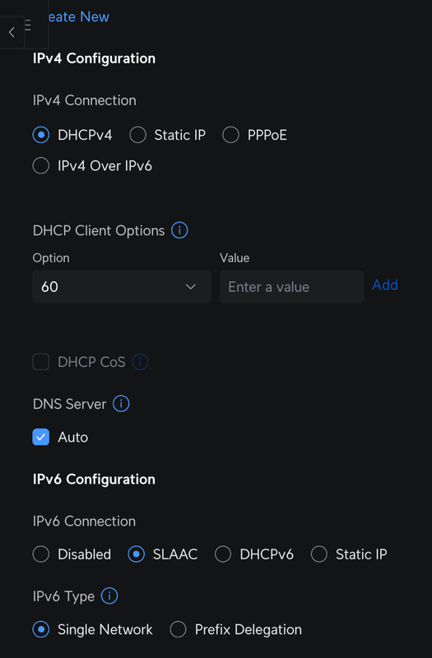Open the DNS Server info icon
Screen dimensions: 432x658
click(121, 404)
